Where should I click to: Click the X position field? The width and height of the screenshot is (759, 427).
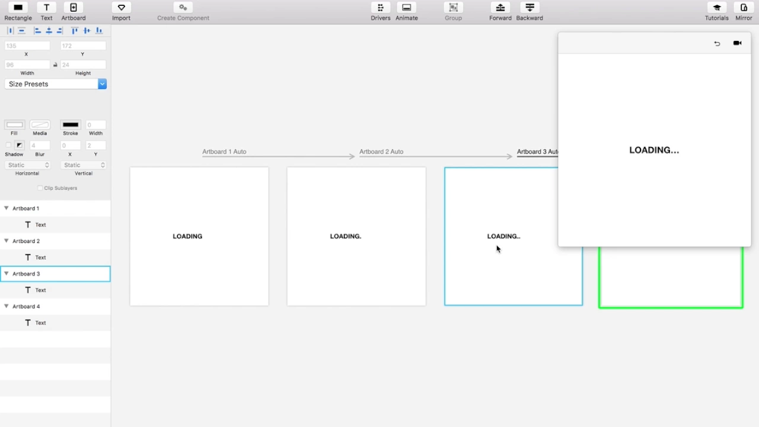pos(27,46)
